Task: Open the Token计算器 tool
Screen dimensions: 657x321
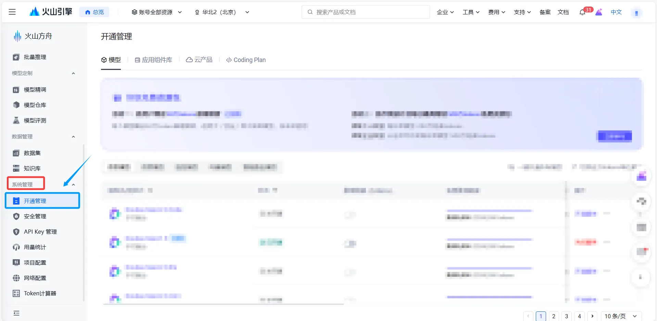Action: pos(39,293)
